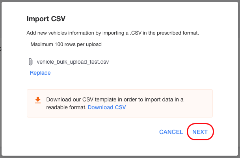
Task: Open the Download CSV hyperlink
Action: click(107, 107)
